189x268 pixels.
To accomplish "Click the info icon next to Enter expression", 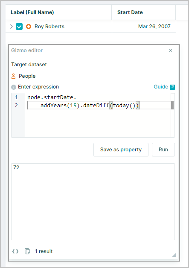I will click(x=14, y=87).
